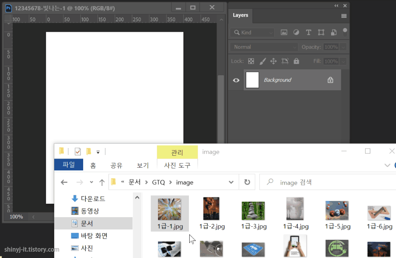
Task: Click the refresh button in address bar
Action: [247, 182]
